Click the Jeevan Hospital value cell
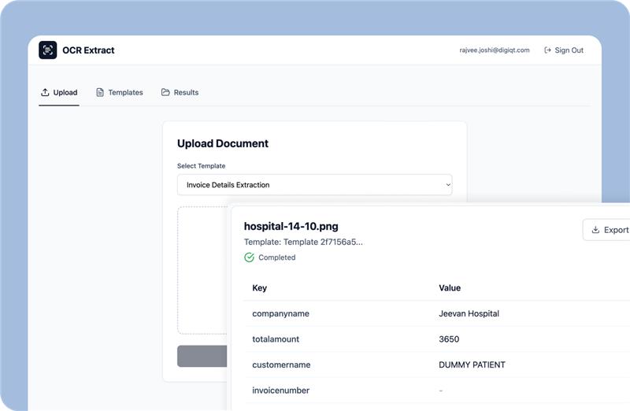The height and width of the screenshot is (411, 630). pyautogui.click(x=469, y=313)
